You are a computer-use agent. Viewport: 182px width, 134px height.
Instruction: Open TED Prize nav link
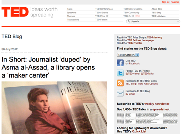tap(100, 16)
